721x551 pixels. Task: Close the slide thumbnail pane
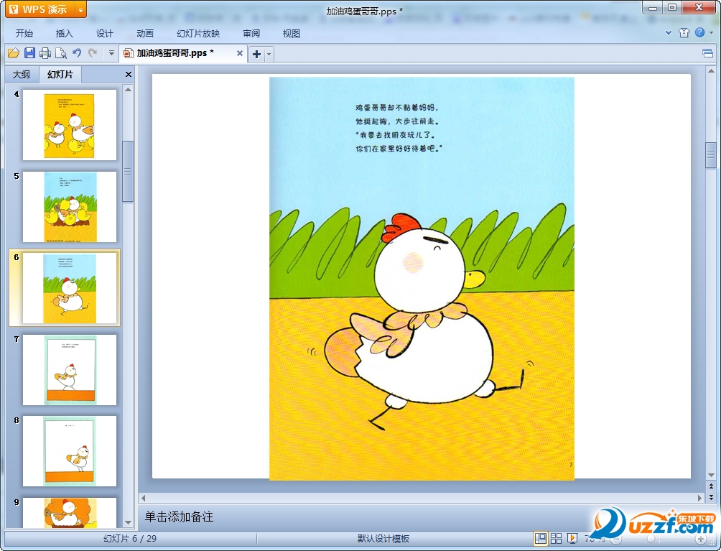click(129, 74)
